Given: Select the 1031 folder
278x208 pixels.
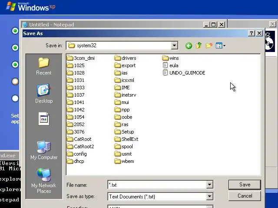Looking at the screenshot, I should [x=76, y=80].
